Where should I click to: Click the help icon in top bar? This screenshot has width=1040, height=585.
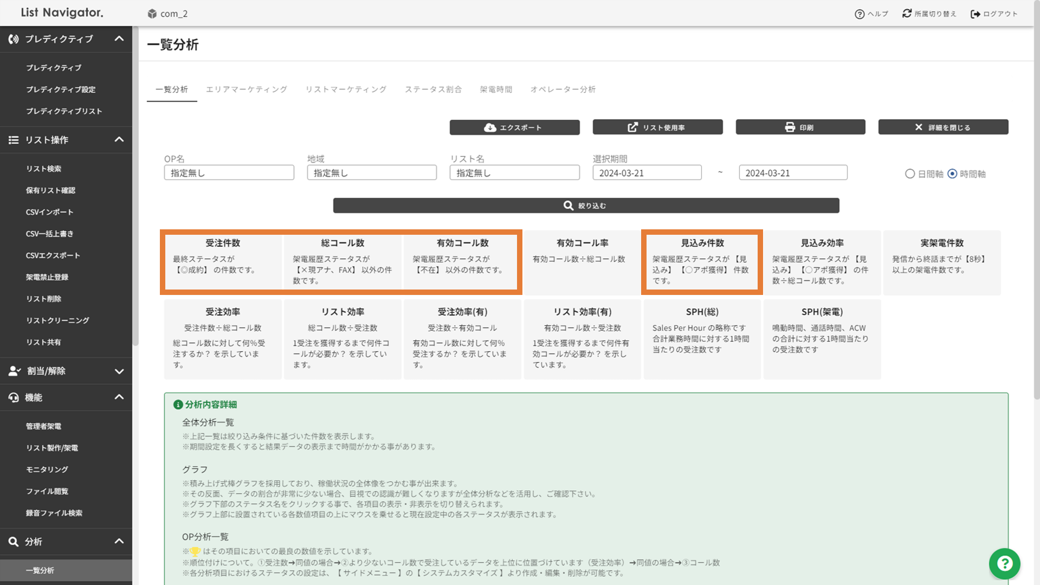click(x=859, y=14)
